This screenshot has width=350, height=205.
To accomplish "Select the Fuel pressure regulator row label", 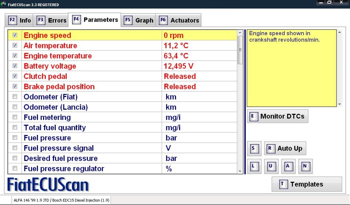I will coord(64,169).
